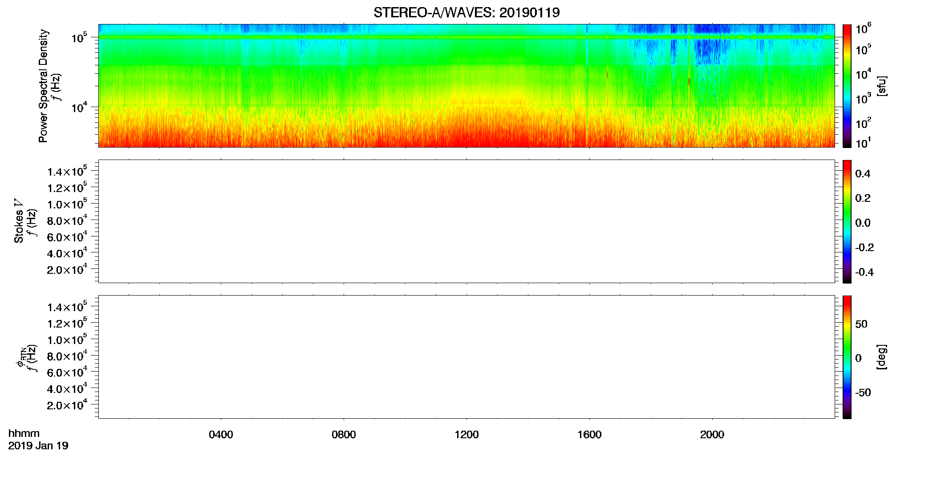Click the Stokes V axis label
933x480 pixels.
tap(19, 221)
